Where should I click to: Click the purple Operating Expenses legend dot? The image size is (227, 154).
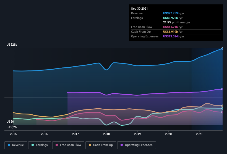tap(122, 145)
